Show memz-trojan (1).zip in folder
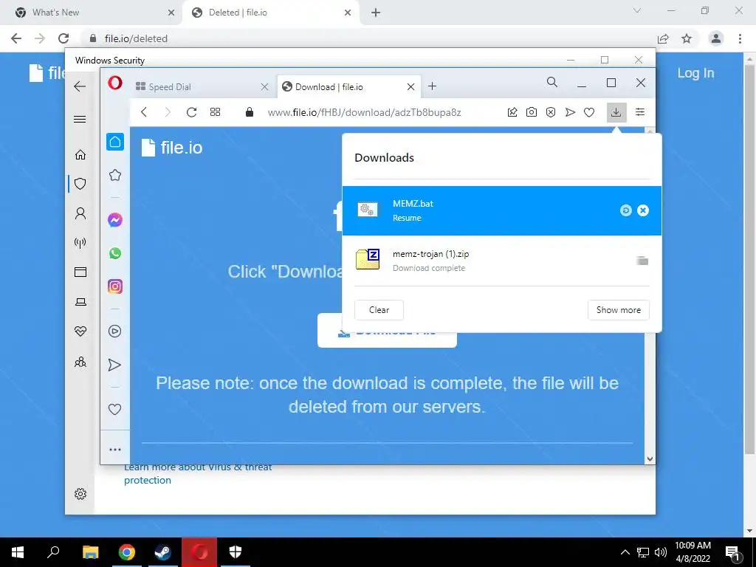Viewport: 756px width, 567px height. tap(642, 261)
